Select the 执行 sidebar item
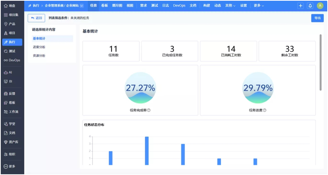 [12, 42]
